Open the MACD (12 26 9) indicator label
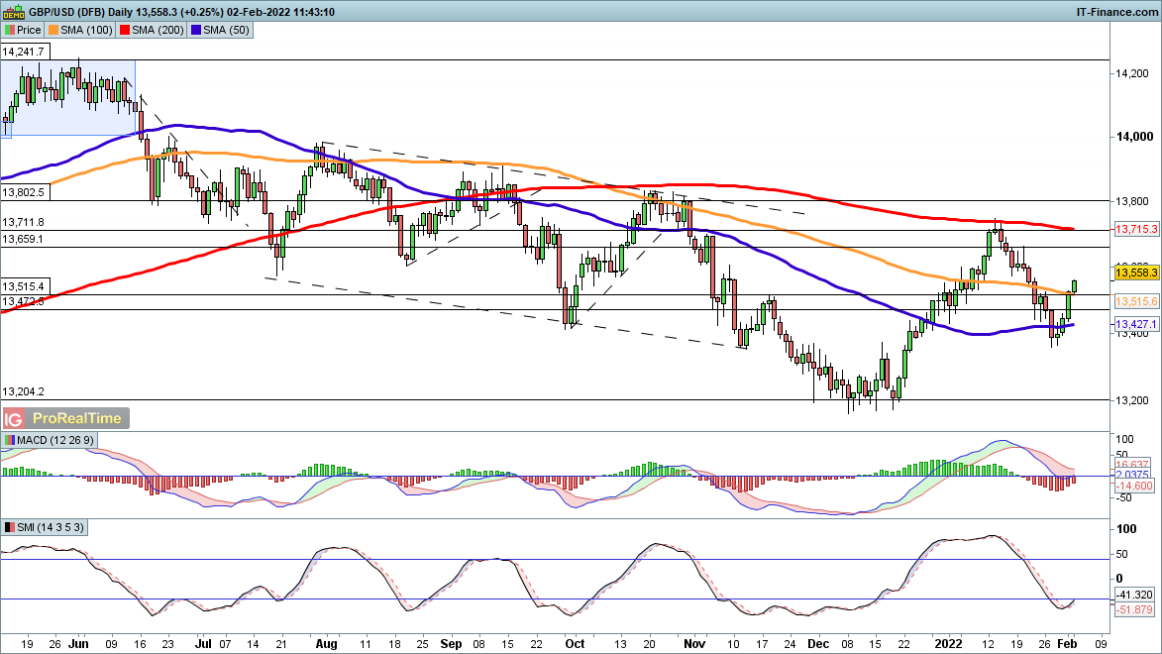 [x=55, y=440]
